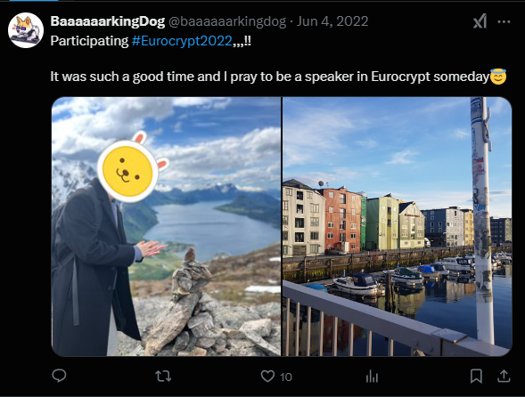This screenshot has height=397, width=525.
Task: Click the like count number 10
Action: click(x=285, y=377)
